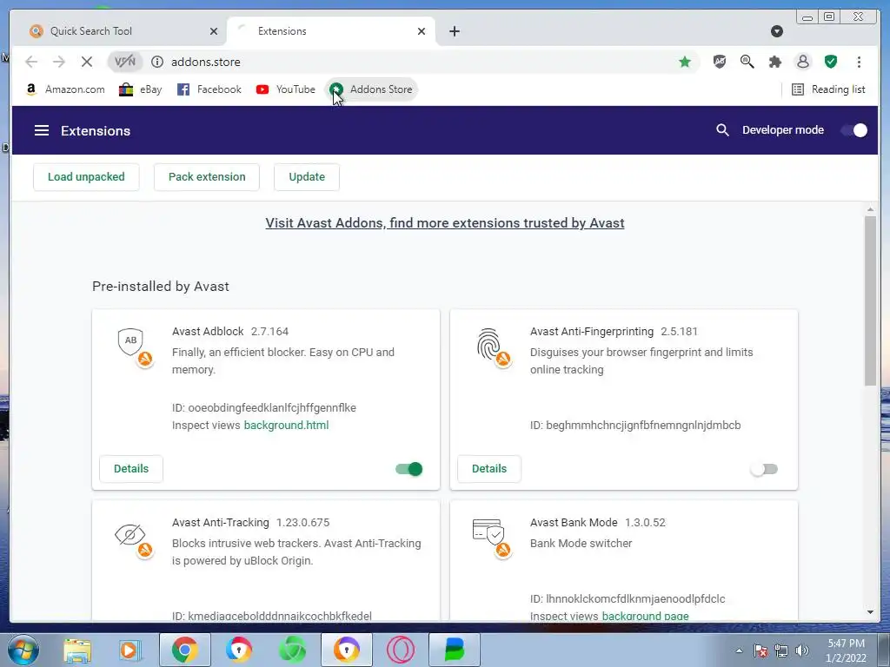Viewport: 890px width, 667px height.
Task: Click the page scrollbar thumb
Action: [x=870, y=300]
